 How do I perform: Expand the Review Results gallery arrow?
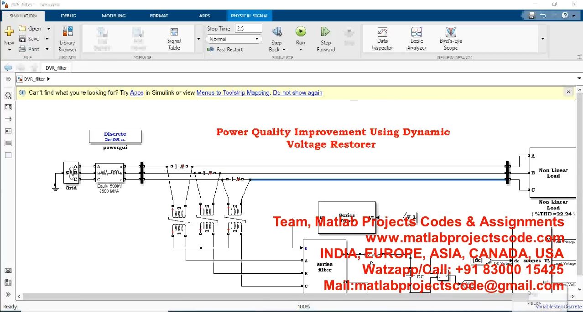click(x=542, y=39)
